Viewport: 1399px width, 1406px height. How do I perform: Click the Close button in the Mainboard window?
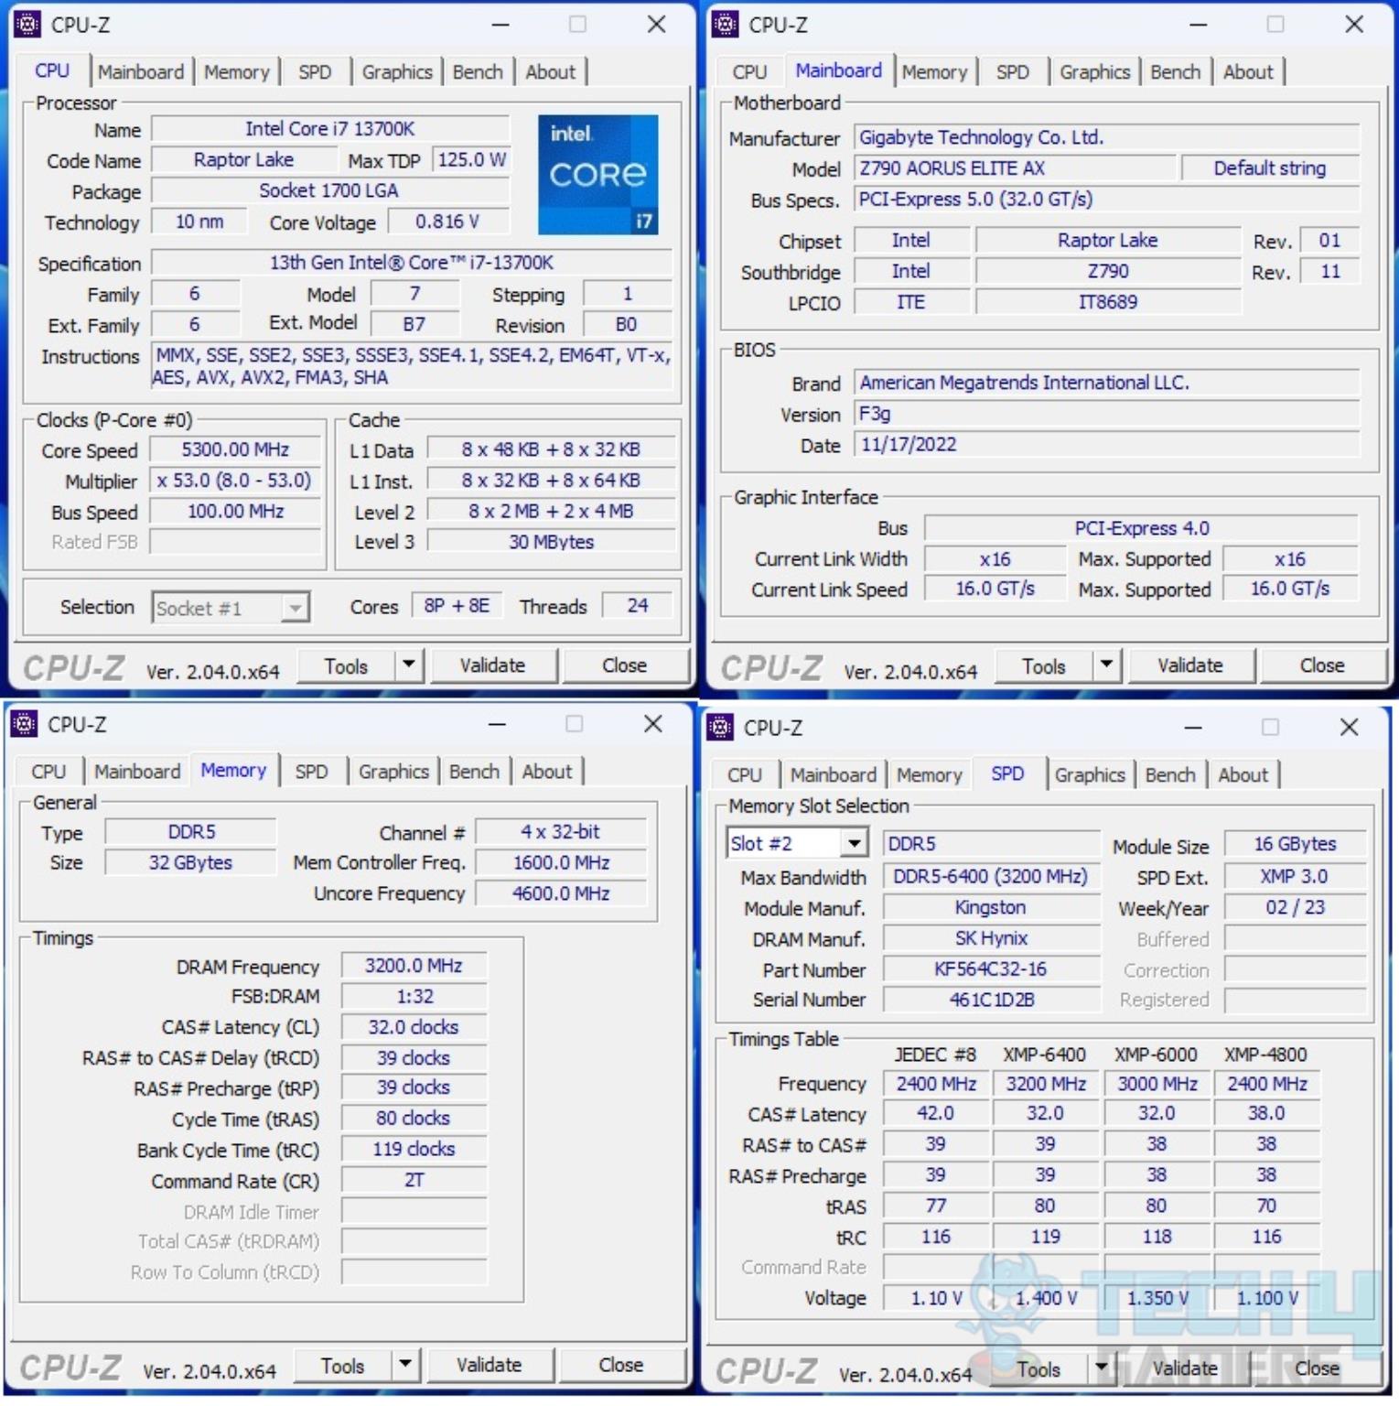point(1322,665)
